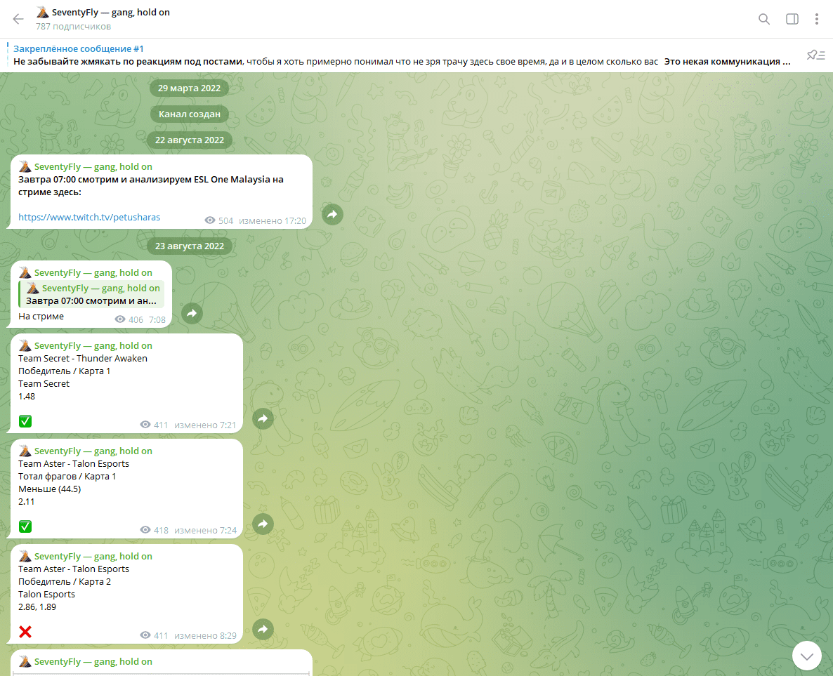Click the back arrow in header

(18, 19)
